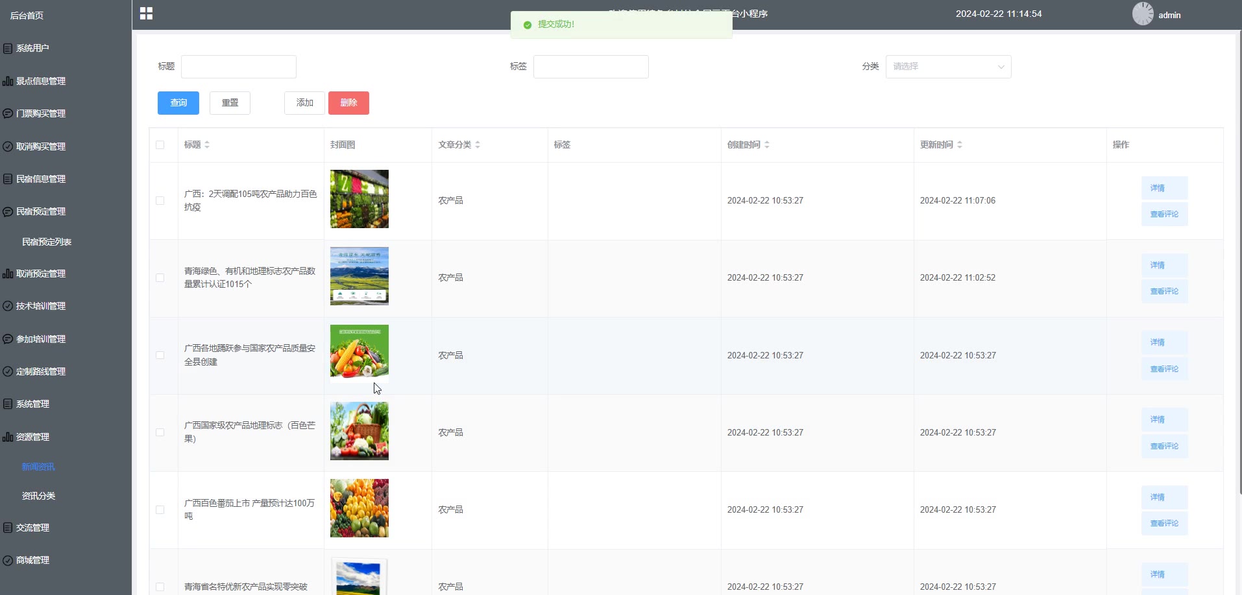This screenshot has width=1242, height=595.
Task: Click the 交流管理 list icon
Action: (x=8, y=528)
